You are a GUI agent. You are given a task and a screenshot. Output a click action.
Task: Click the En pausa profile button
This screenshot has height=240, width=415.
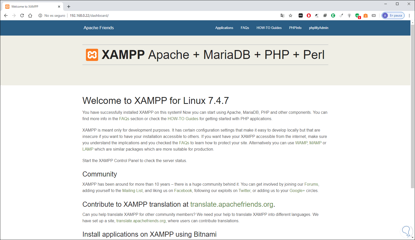coord(393,15)
